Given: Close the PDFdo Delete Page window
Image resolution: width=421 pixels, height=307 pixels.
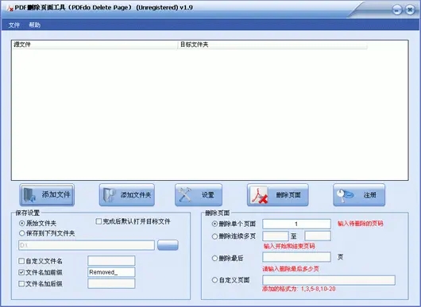Looking at the screenshot, I should point(410,10).
